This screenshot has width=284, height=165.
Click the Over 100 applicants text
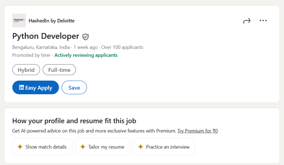pyautogui.click(x=122, y=47)
